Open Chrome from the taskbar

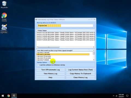point(8,96)
